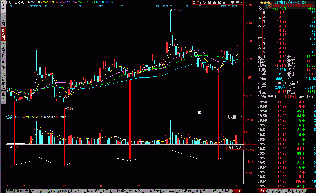Screen dimensions: 316x193
Task: Click the 均 moving-average button in the top toolbar
Action: [200, 2]
